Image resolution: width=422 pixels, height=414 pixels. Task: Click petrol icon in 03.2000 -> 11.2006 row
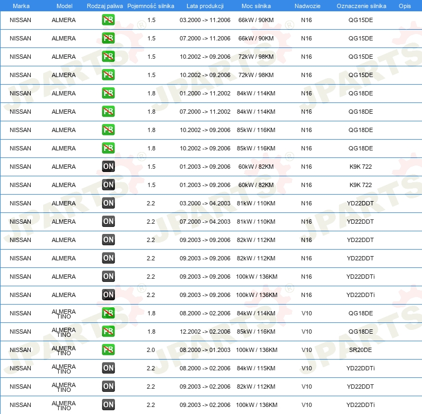point(108,20)
